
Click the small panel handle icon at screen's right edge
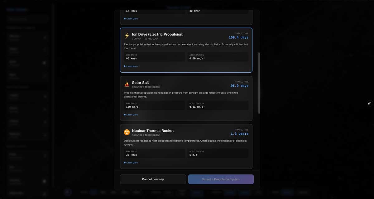tap(369, 103)
